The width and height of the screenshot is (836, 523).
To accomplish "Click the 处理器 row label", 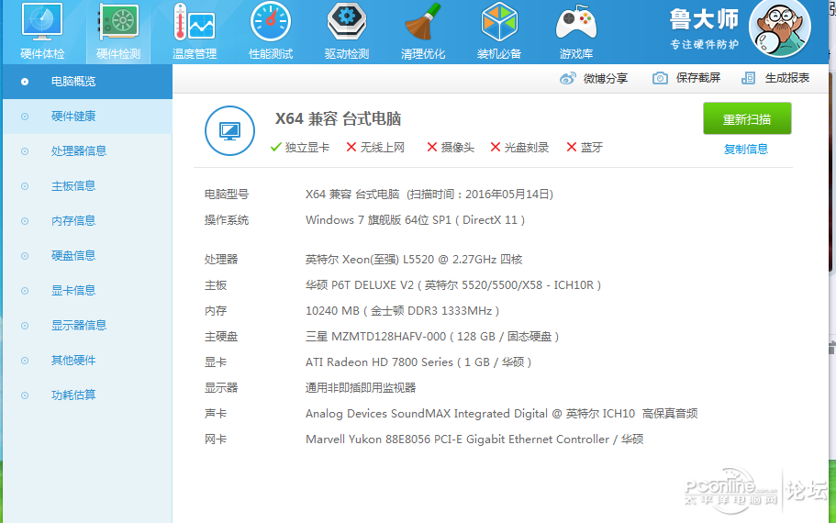I will click(221, 260).
